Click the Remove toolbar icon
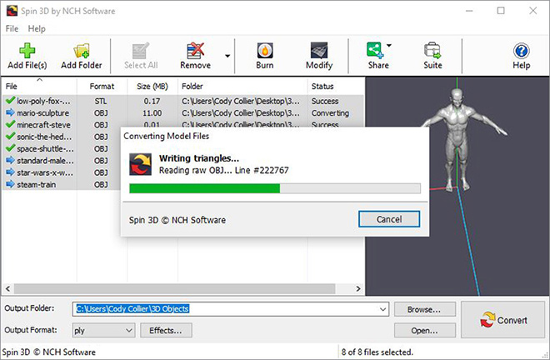Screen dimensions: 550x360 click(x=195, y=51)
